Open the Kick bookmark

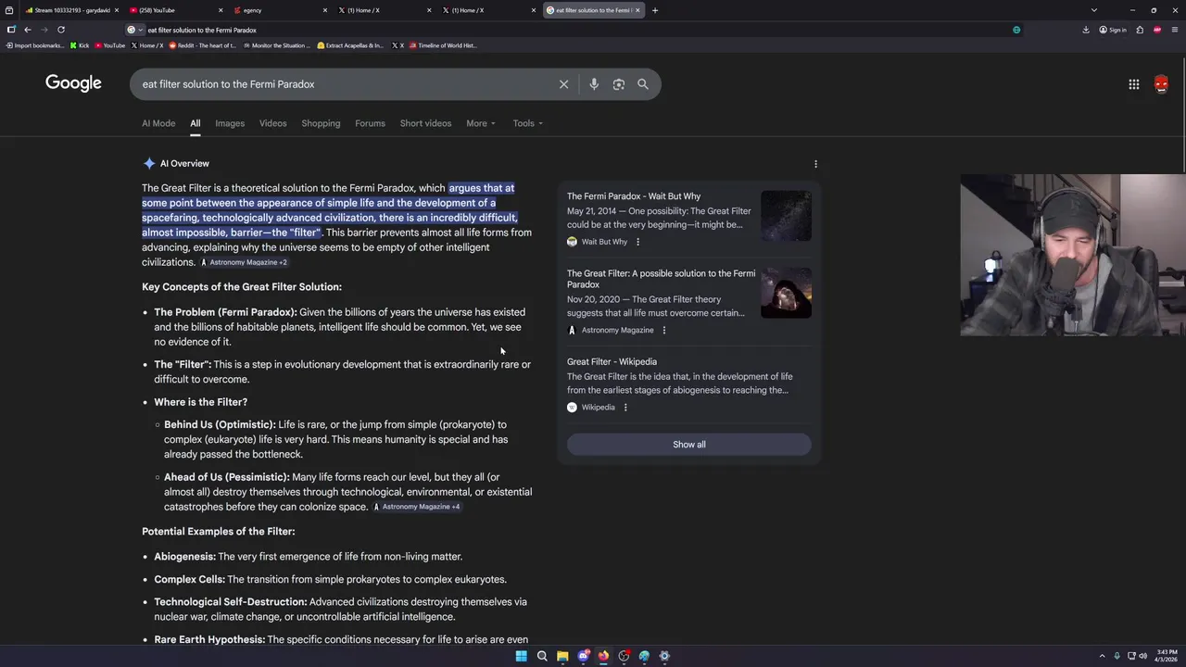[x=80, y=45]
